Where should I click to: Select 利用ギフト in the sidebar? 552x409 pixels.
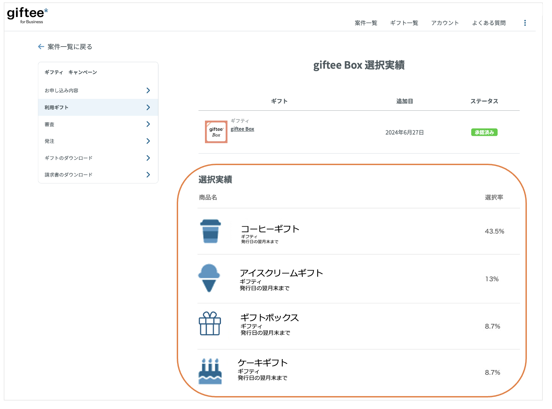point(98,107)
